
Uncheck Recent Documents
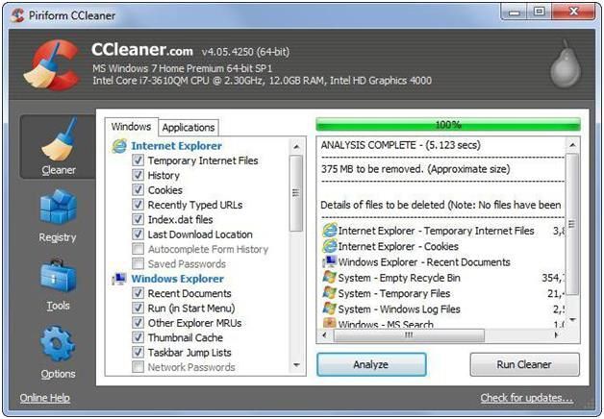coord(138,293)
